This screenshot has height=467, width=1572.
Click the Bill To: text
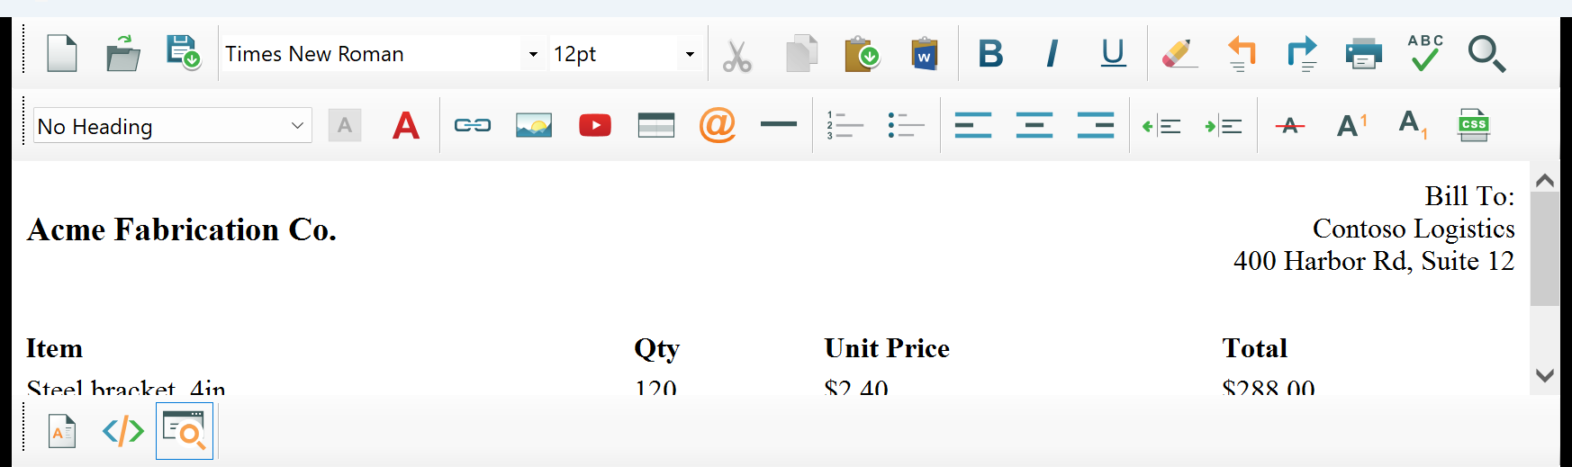tap(1469, 196)
